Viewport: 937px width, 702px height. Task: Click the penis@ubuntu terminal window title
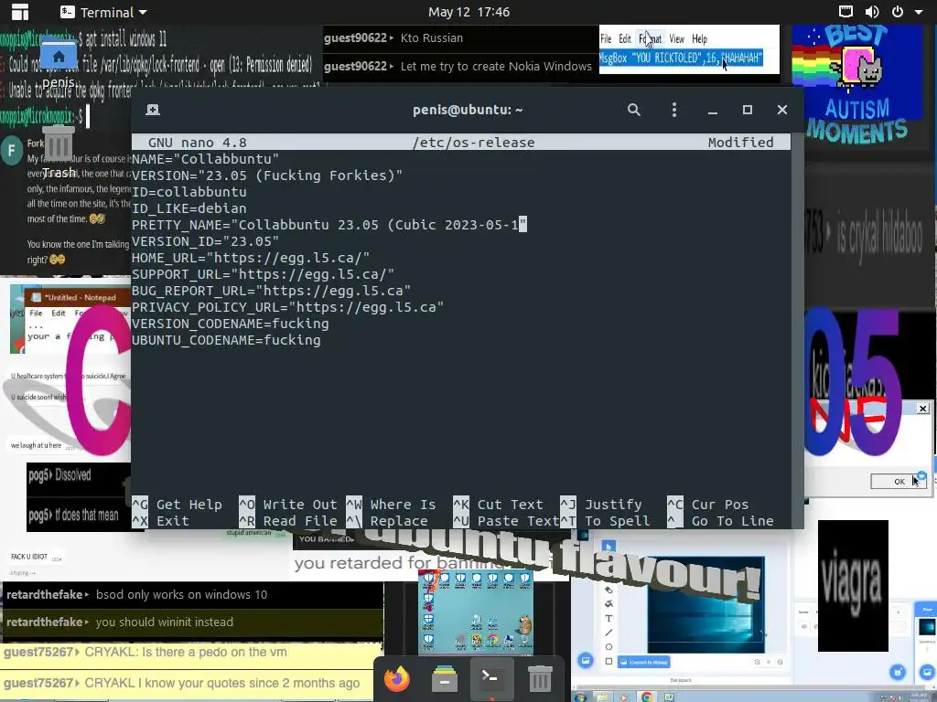pos(468,110)
